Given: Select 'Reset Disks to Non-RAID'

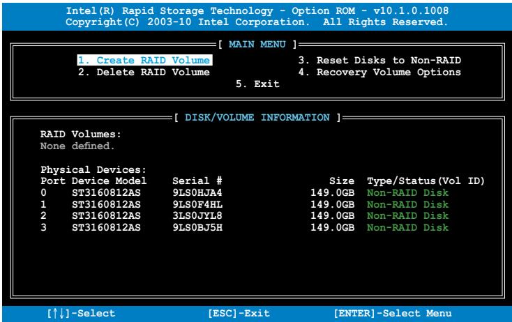Looking at the screenshot, I should point(379,61).
